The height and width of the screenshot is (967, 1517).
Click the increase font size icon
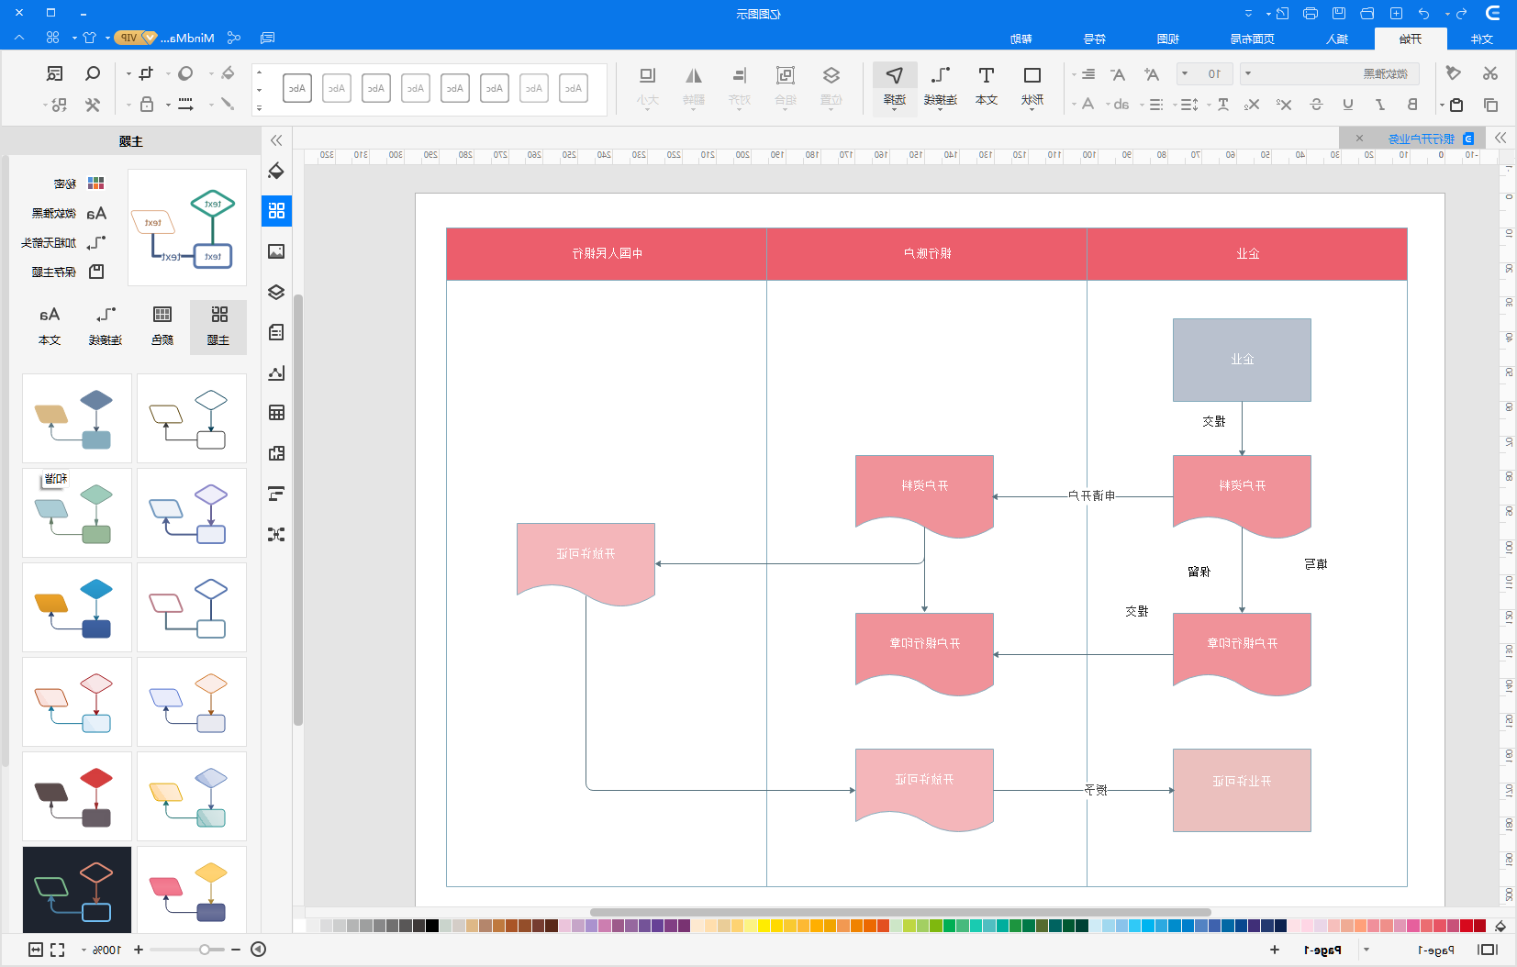pos(1151,74)
